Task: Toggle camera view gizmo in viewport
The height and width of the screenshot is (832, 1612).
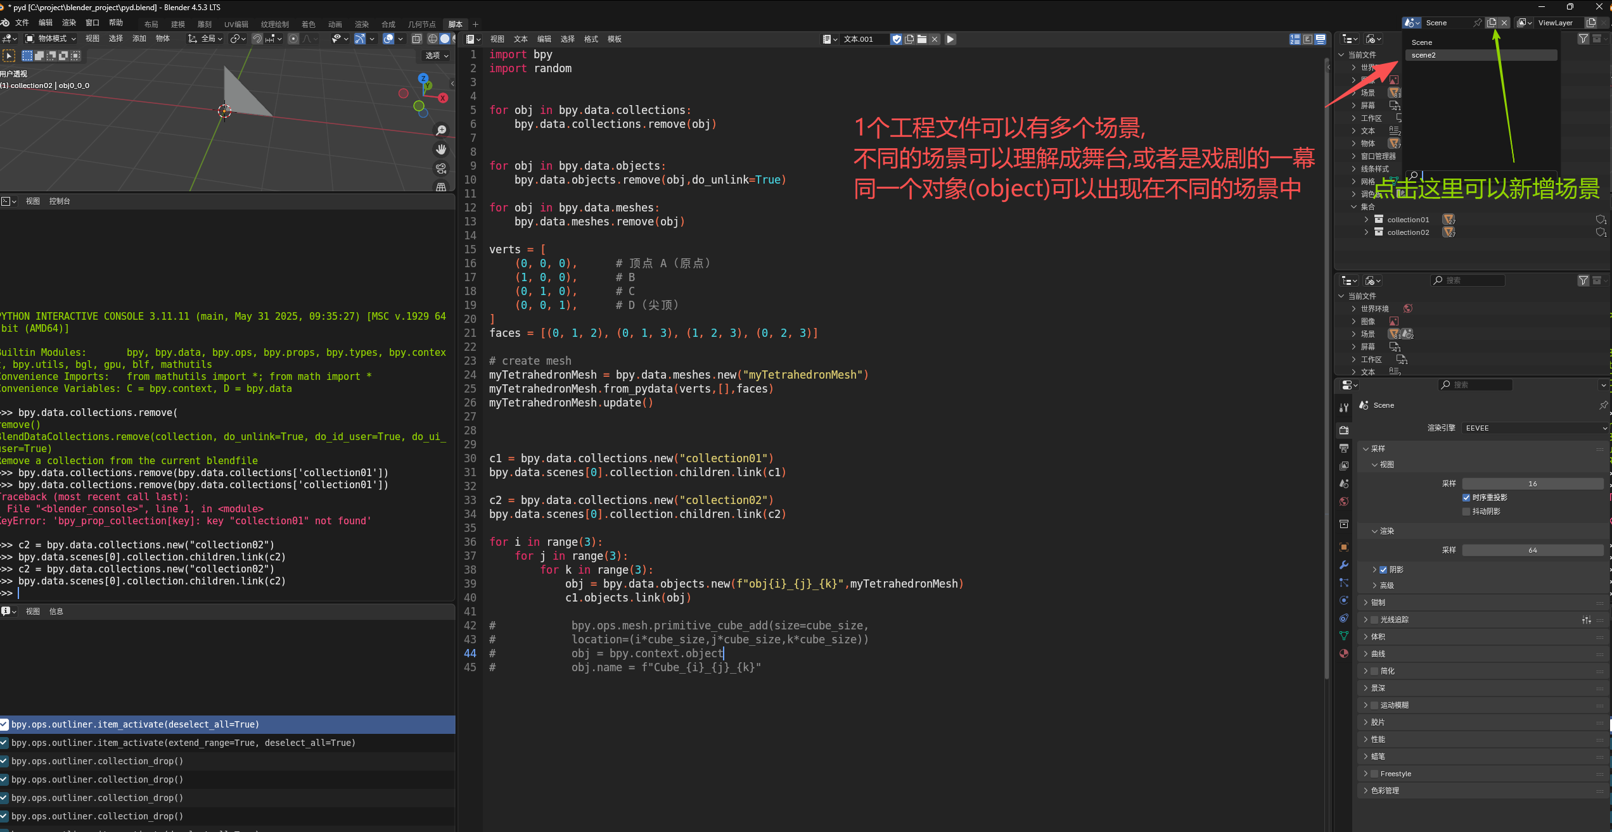Action: [441, 168]
